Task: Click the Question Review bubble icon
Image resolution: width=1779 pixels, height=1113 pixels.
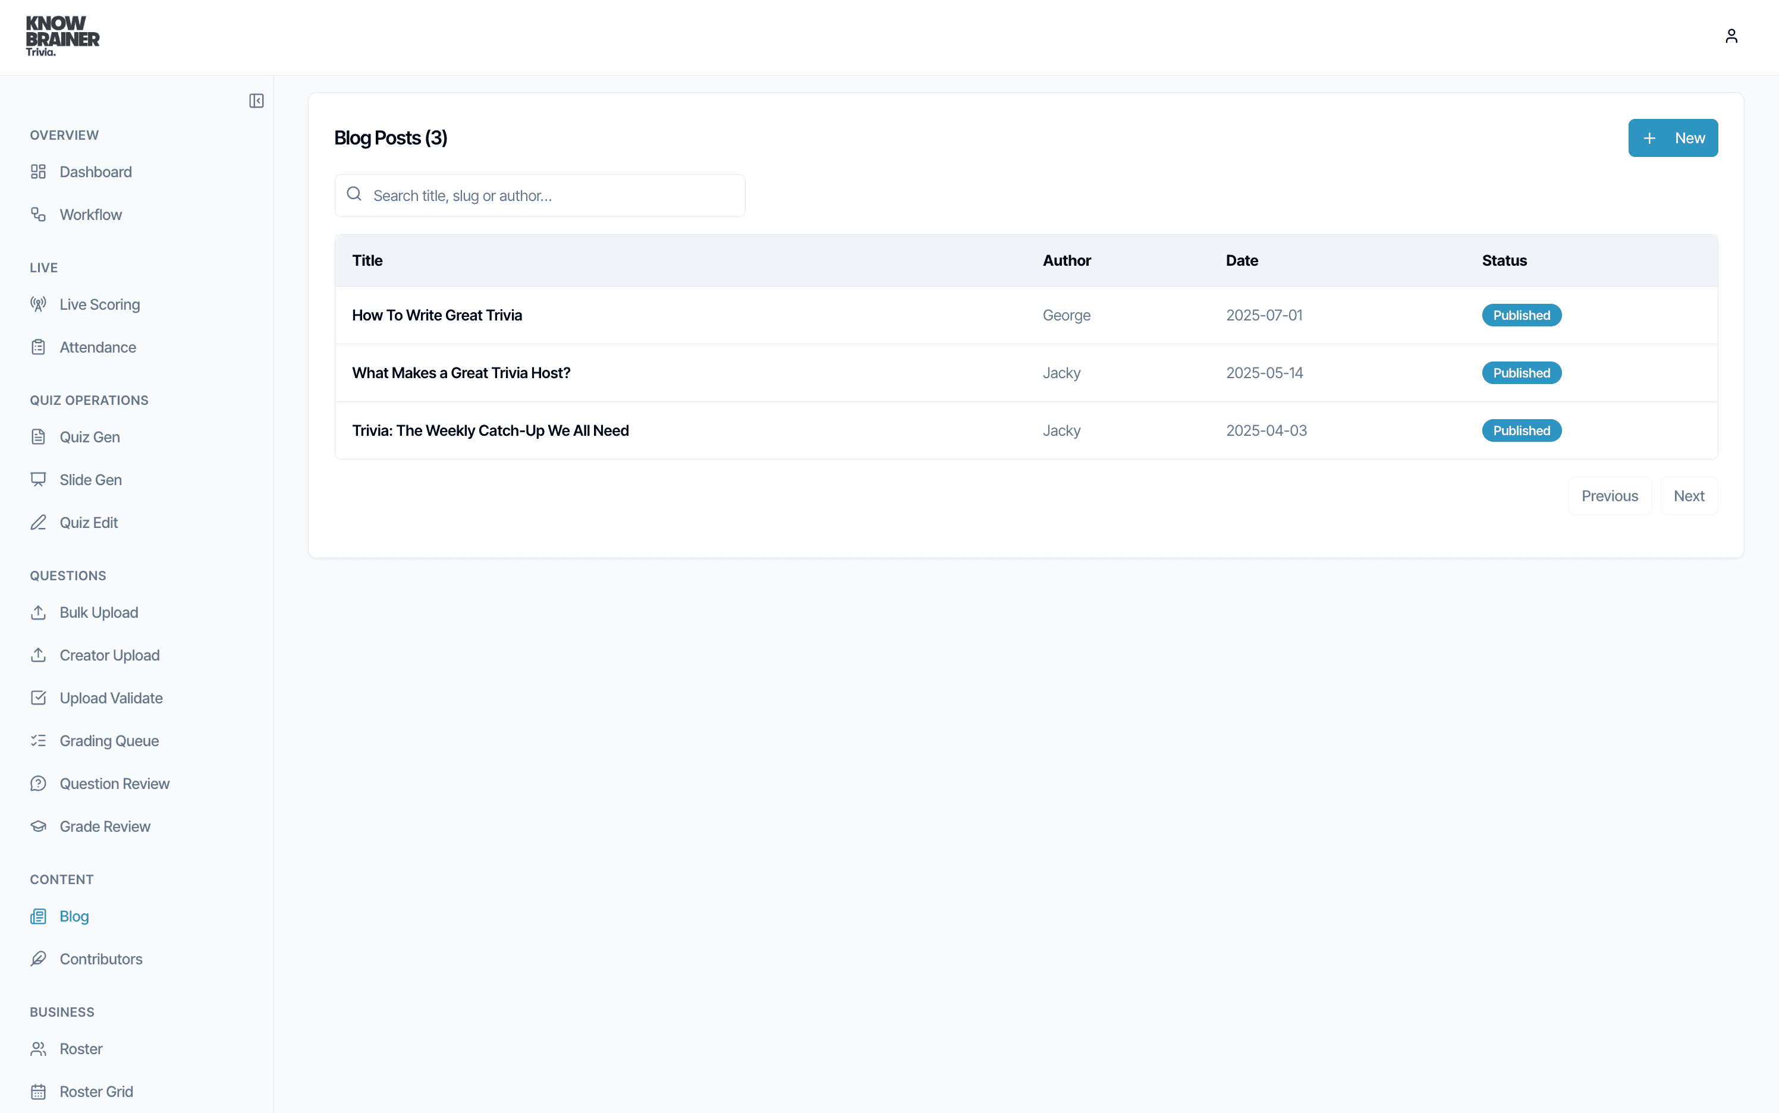Action: point(38,783)
